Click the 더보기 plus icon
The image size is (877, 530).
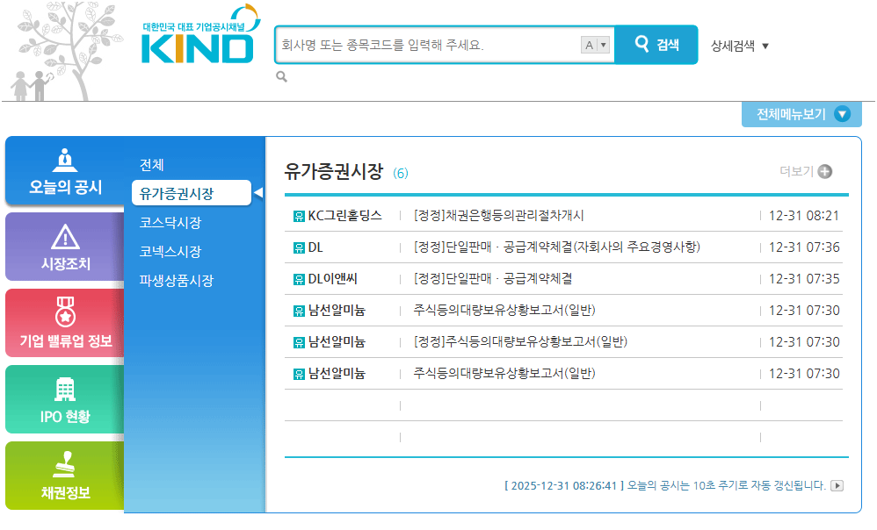(824, 171)
